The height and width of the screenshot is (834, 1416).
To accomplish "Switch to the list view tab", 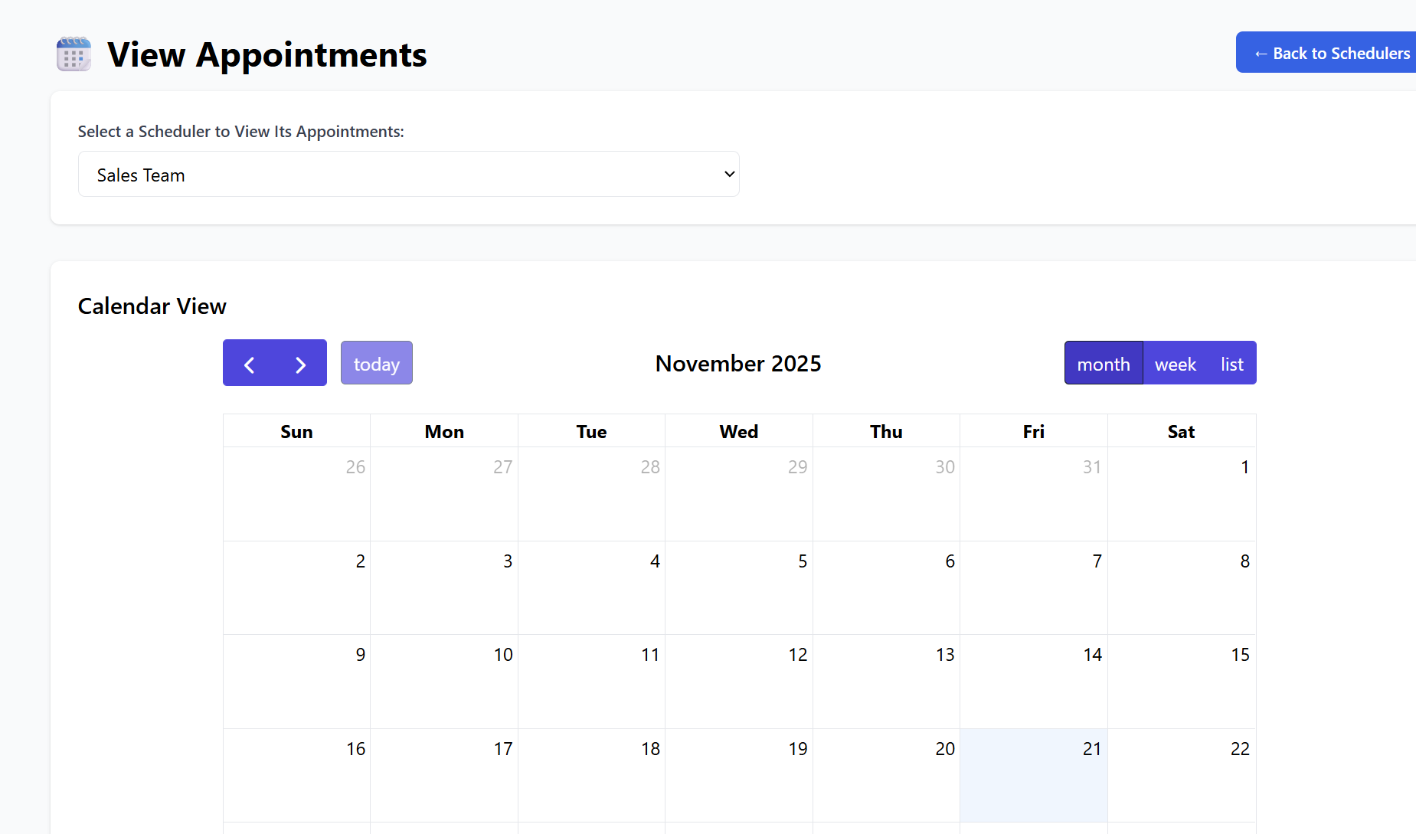I will click(x=1231, y=363).
